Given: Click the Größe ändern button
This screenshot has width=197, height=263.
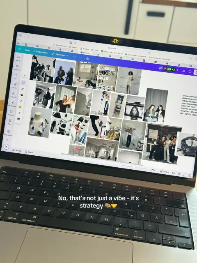Looking at the screenshot, I should [x=41, y=52].
